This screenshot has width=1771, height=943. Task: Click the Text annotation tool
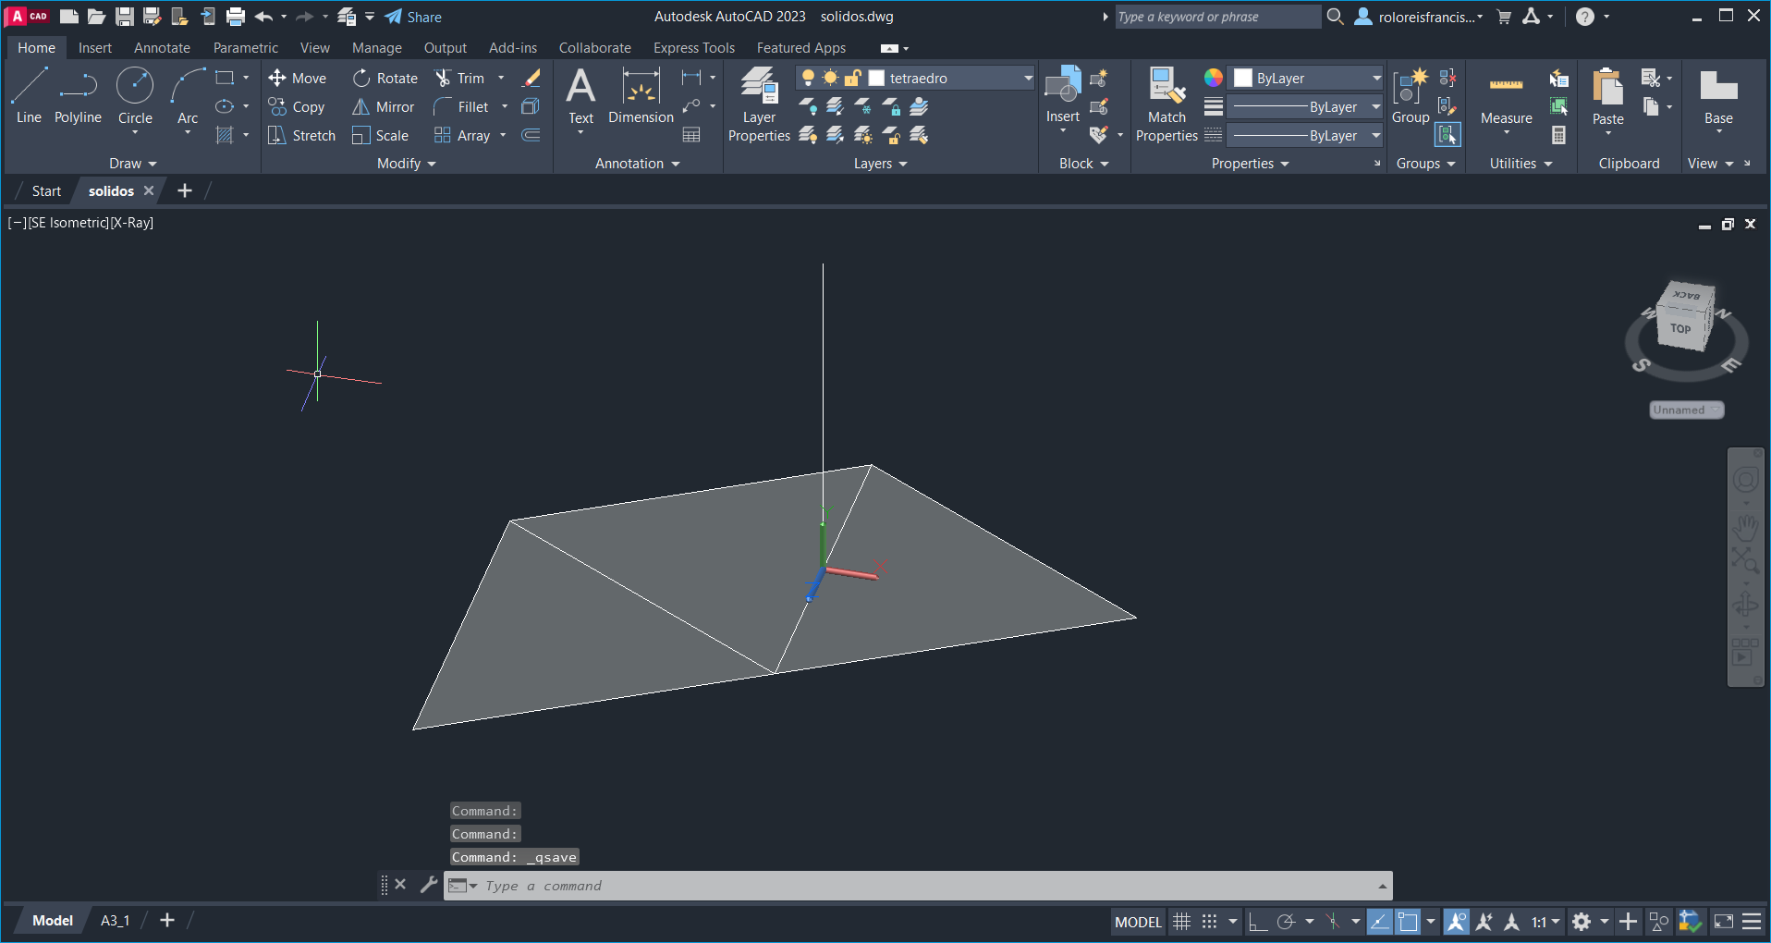(580, 97)
